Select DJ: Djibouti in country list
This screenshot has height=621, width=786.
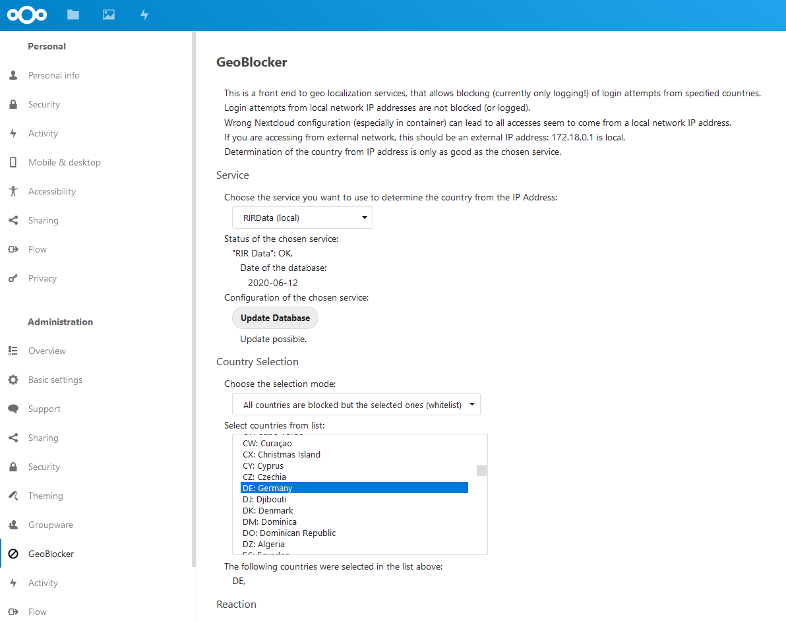354,500
